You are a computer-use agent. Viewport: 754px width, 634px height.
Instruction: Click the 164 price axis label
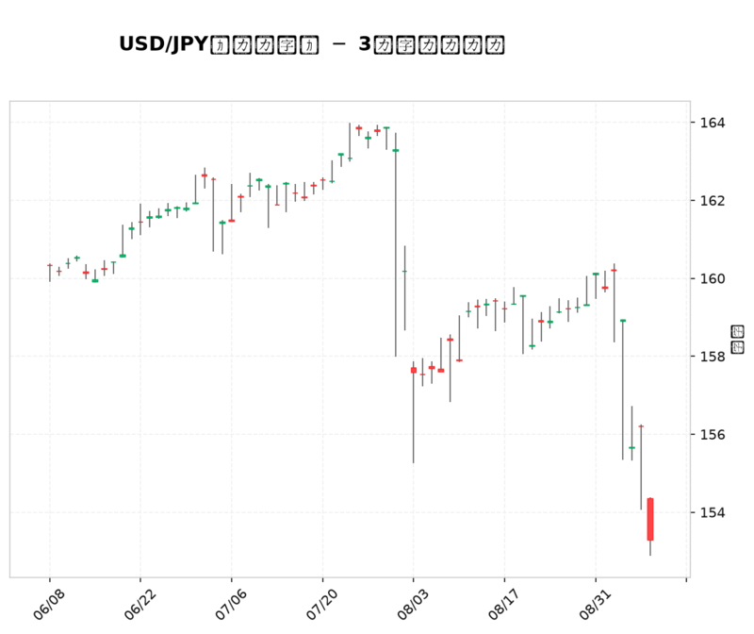[713, 123]
